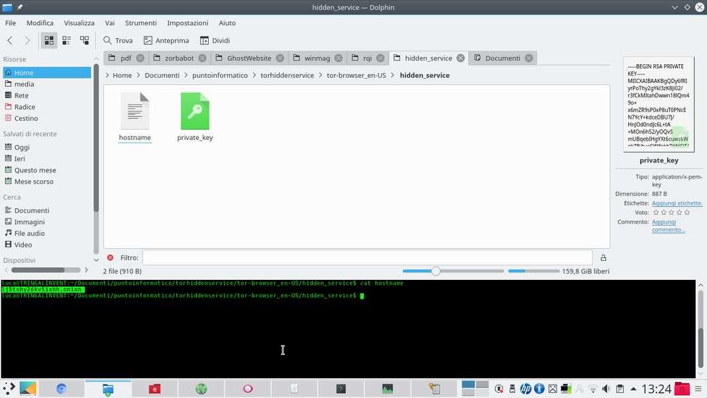
Task: Switch to the GhostWebsite tab
Action: click(x=249, y=58)
